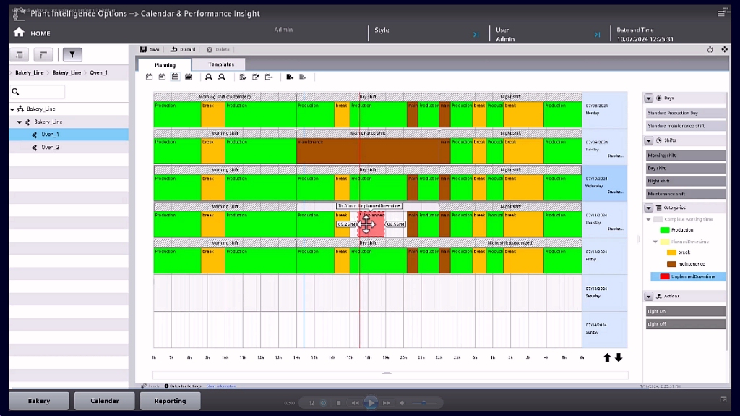
Task: Open the hamburger menu in title bar
Action: click(721, 13)
